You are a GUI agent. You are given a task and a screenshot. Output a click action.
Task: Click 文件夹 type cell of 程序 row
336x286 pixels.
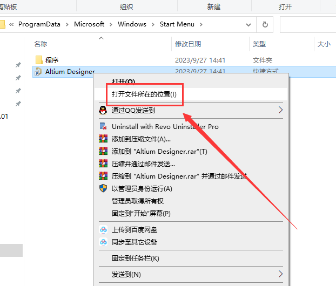click(x=263, y=60)
